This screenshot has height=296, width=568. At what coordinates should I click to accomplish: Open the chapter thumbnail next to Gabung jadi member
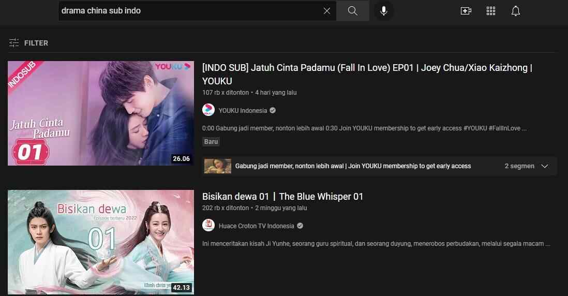pos(218,166)
